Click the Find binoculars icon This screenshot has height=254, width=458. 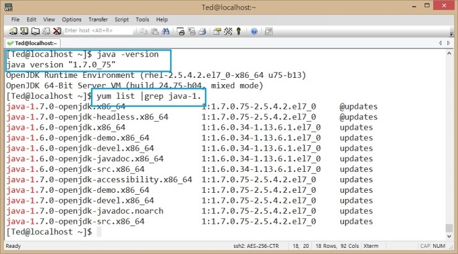(x=166, y=31)
